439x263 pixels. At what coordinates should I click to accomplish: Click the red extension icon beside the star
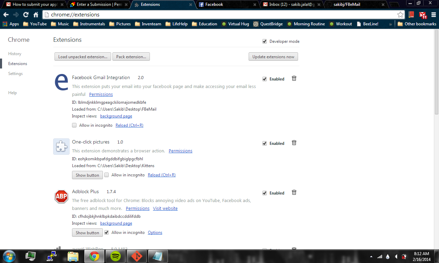point(412,15)
